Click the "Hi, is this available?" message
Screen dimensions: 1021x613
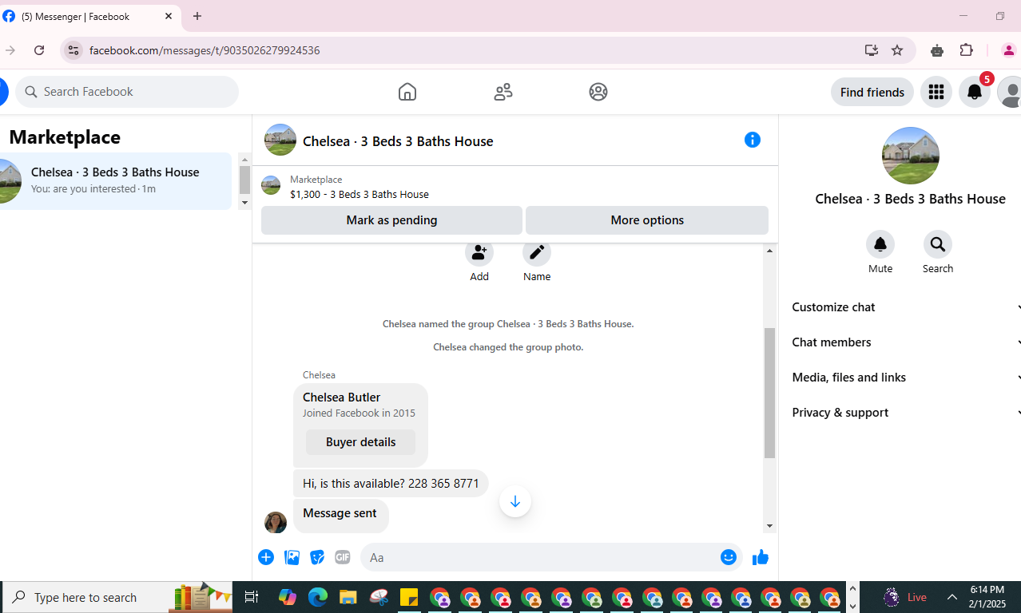[391, 484]
